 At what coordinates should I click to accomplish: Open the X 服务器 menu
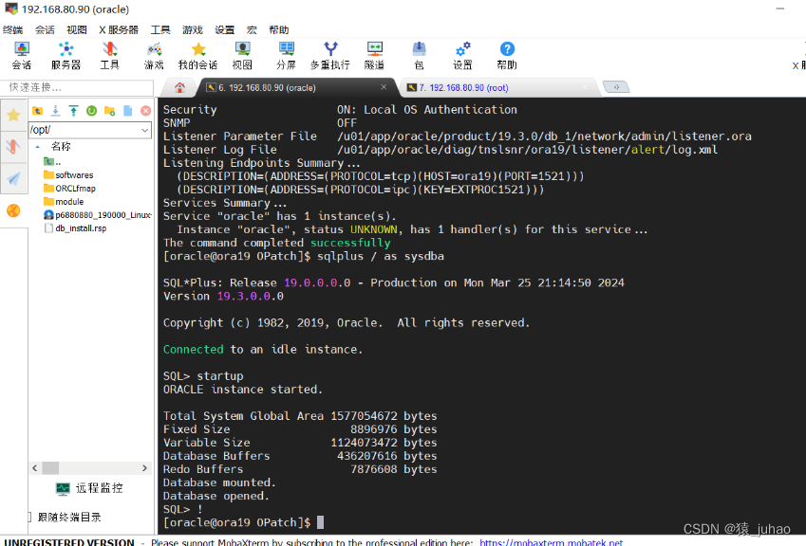click(x=119, y=29)
